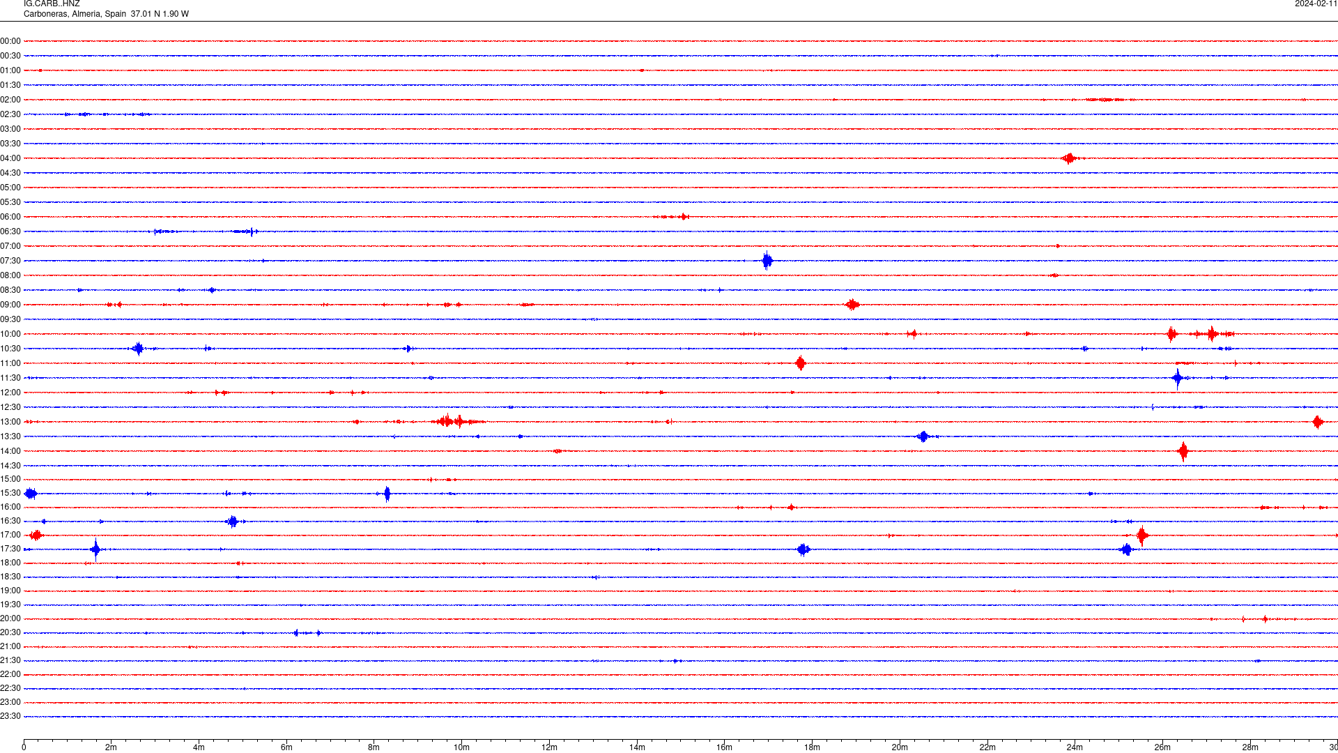Click the 17:00 trace time label
The height and width of the screenshot is (753, 1338).
click(x=10, y=535)
